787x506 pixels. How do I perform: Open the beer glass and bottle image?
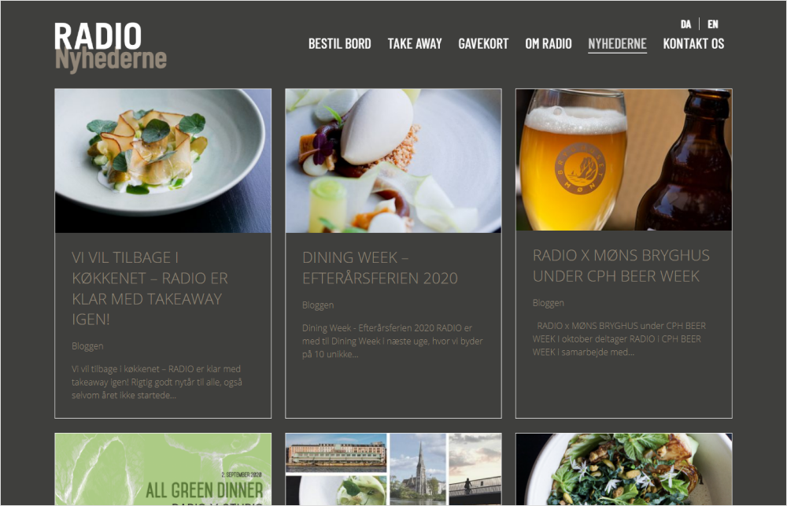(624, 160)
